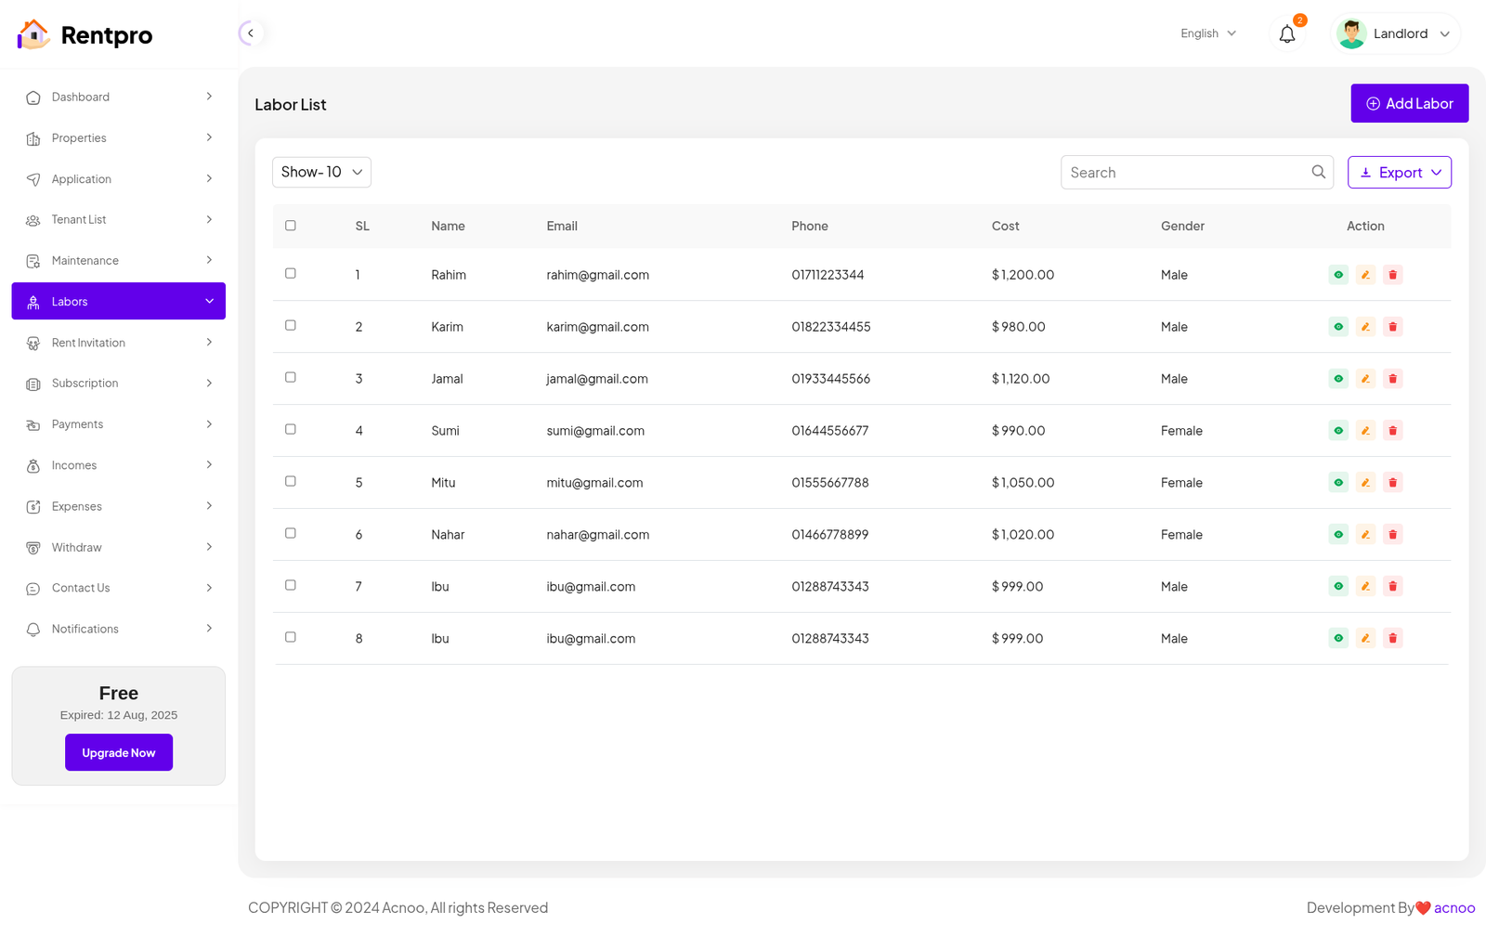Open the Properties sidebar menu
Screen dimensions: 1486x937
pos(118,138)
